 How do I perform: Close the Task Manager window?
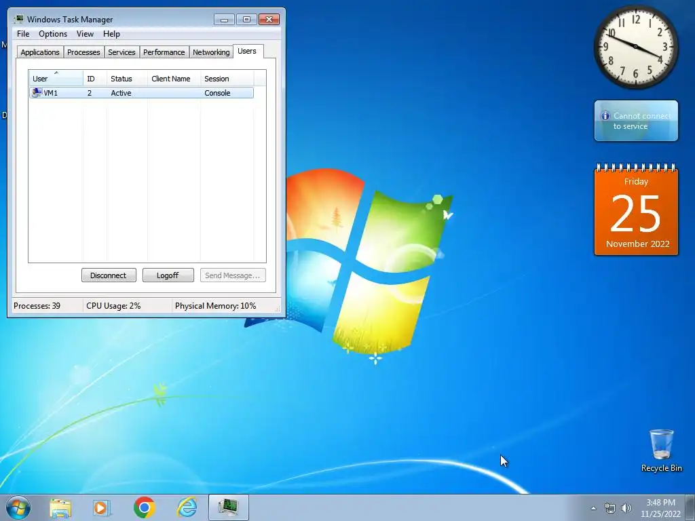tap(269, 20)
